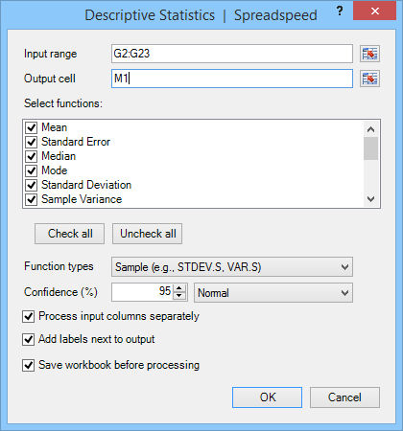Image resolution: width=403 pixels, height=431 pixels.
Task: Click the functions list scrollbar thumb
Action: tap(371, 148)
